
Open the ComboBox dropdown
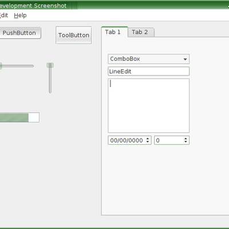coord(149,59)
